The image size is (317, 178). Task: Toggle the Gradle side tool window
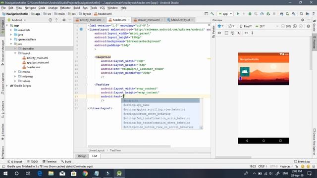click(315, 26)
